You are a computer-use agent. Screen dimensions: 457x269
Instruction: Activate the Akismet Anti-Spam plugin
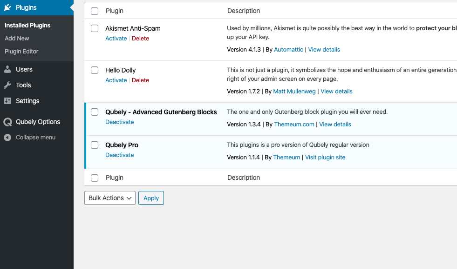pyautogui.click(x=116, y=39)
